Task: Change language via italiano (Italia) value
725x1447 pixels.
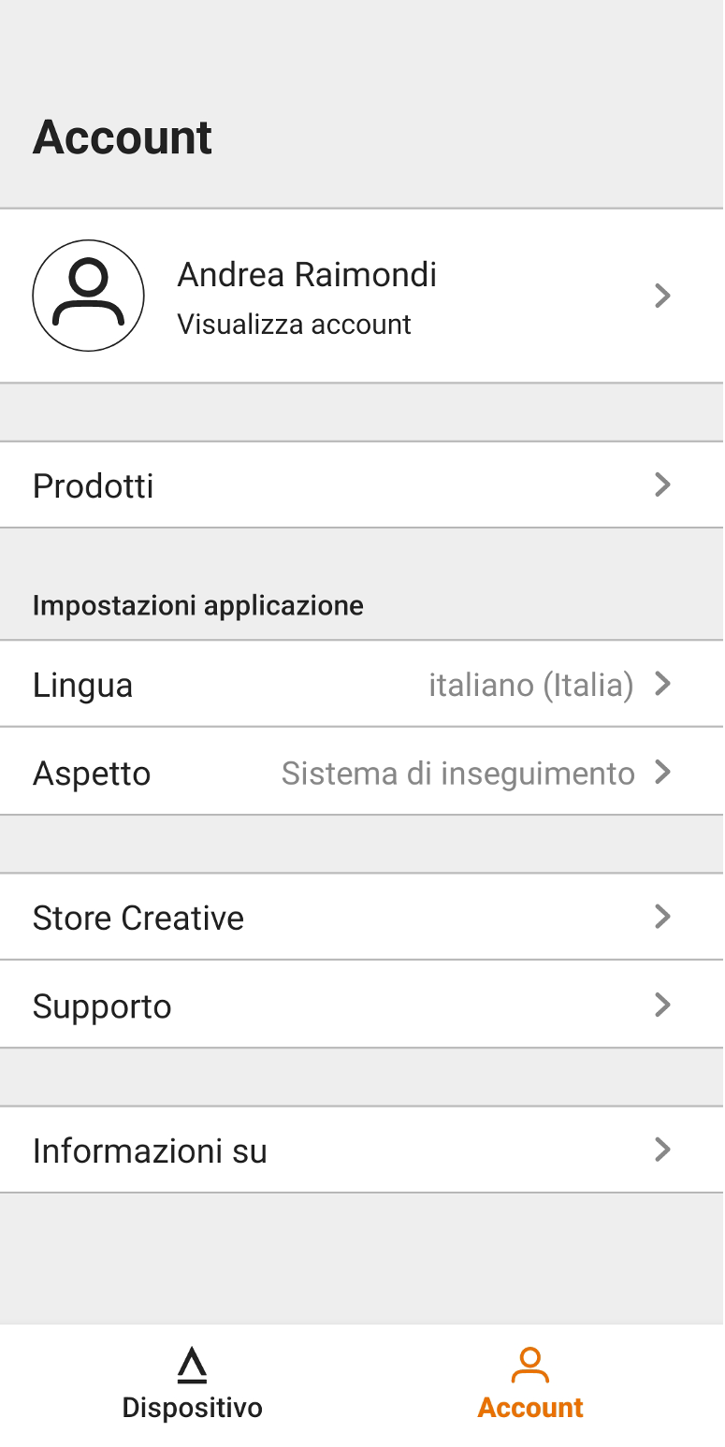Action: click(x=531, y=685)
